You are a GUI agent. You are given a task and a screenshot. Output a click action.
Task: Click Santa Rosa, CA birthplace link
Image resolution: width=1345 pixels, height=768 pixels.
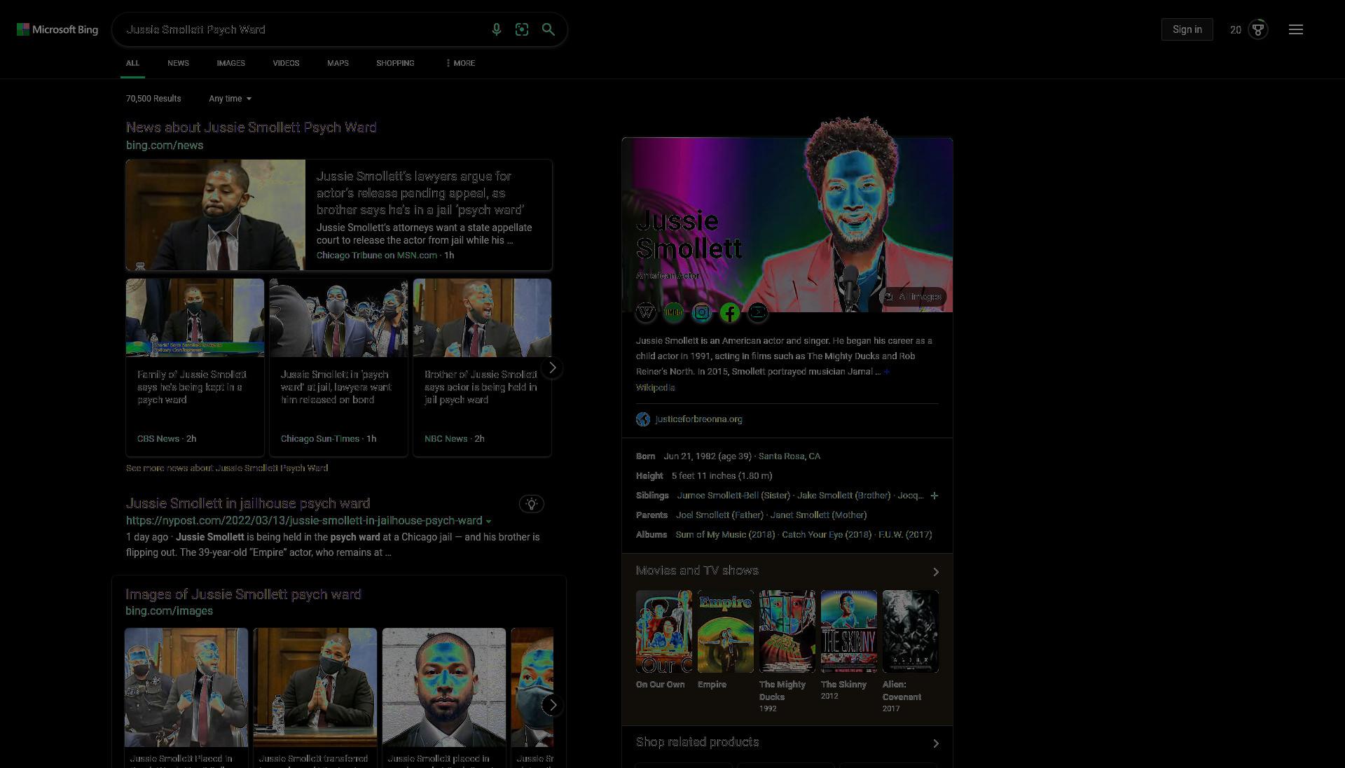pos(789,456)
